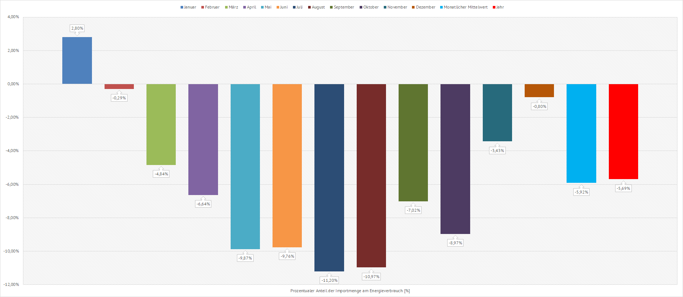The height and width of the screenshot is (297, 683).
Task: Click the blue Januar bar
Action: pos(77,60)
